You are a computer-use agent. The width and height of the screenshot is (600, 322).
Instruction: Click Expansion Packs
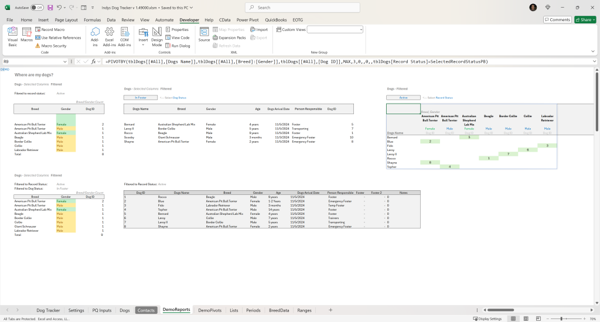point(229,37)
